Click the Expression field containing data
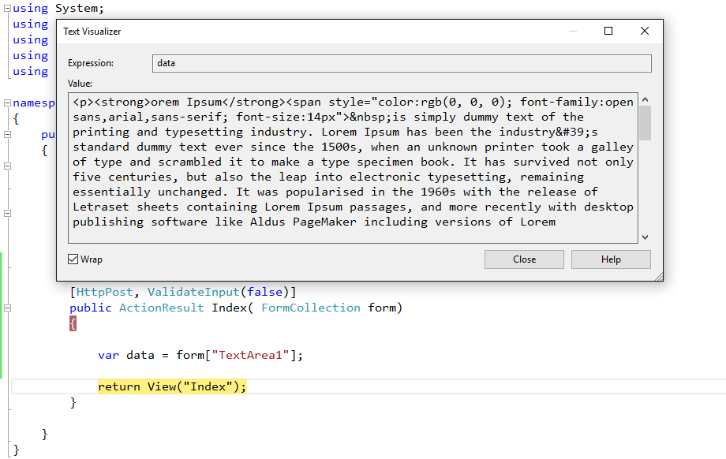This screenshot has width=726, height=459. 401,63
